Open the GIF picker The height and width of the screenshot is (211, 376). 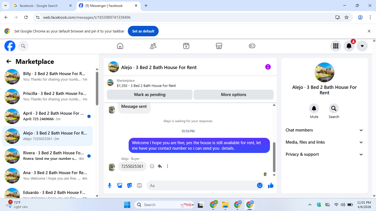click(139, 185)
